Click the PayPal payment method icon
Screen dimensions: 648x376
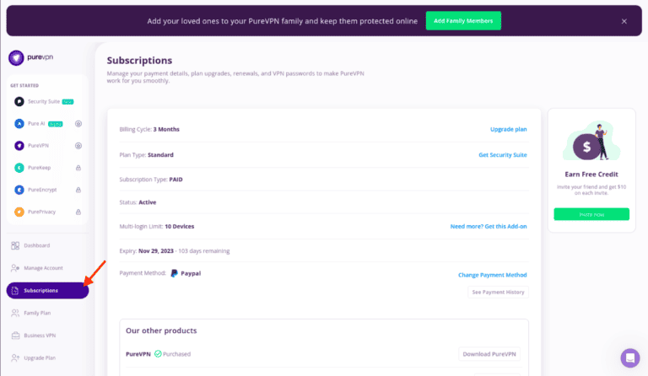point(174,274)
